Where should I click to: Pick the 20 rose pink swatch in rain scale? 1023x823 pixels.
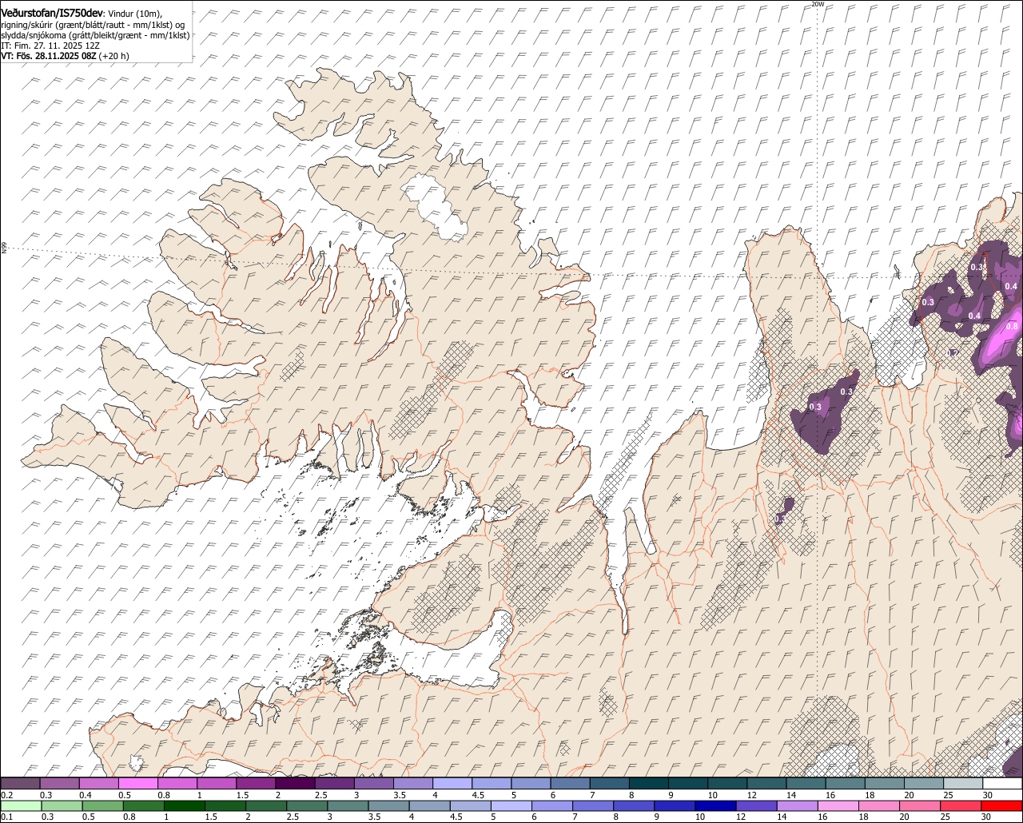coord(921,805)
